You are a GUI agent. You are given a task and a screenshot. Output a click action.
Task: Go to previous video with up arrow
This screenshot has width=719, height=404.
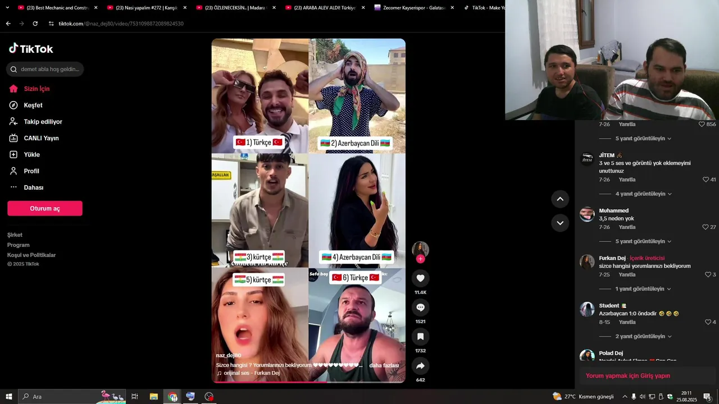point(560,199)
